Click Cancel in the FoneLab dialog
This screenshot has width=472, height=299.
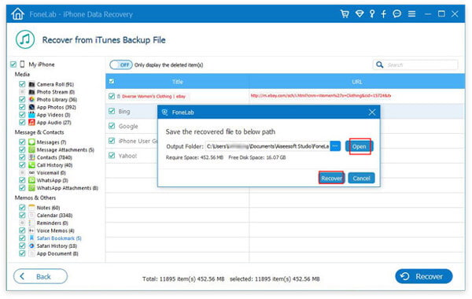[361, 179]
